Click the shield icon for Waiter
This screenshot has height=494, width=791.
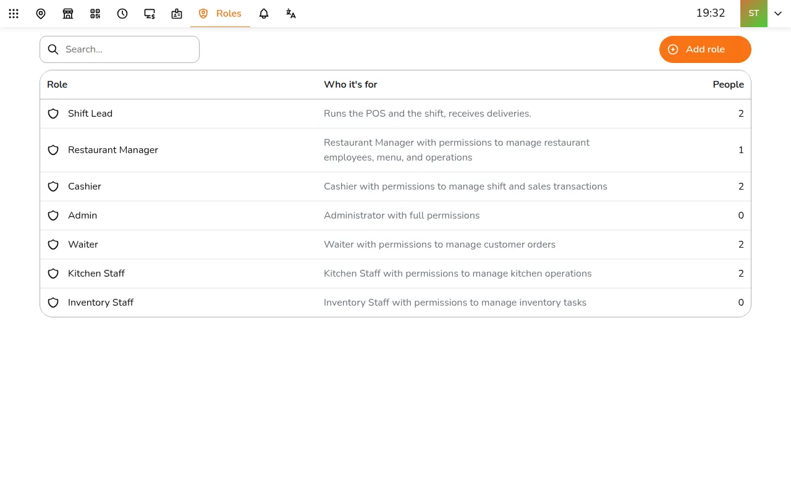pos(53,245)
